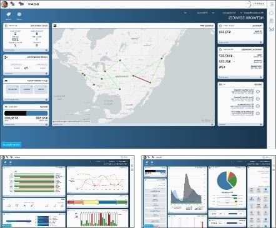Image resolution: width=276 pixels, height=228 pixels.
Task: Click the budget progress bar
Action: (x=26, y=113)
